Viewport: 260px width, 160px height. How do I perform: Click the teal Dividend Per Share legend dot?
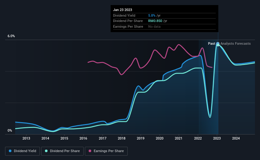coord(46,151)
